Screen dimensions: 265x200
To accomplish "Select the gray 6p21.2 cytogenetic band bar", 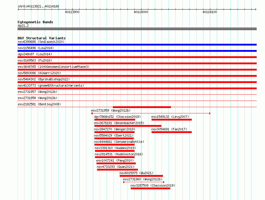I will (x=137, y=29).
